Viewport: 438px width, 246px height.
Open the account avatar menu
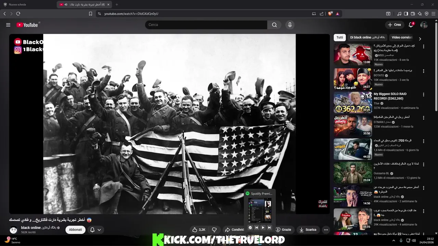(424, 25)
